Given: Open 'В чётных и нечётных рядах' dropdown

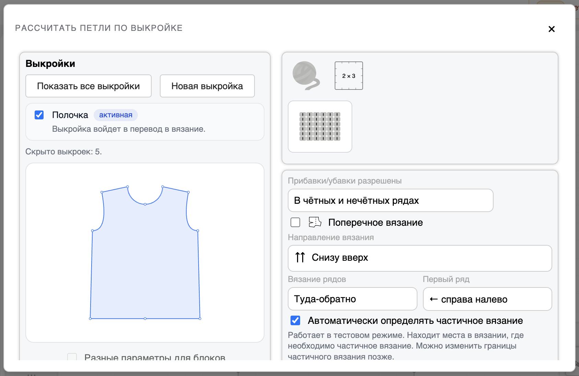Looking at the screenshot, I should (391, 200).
